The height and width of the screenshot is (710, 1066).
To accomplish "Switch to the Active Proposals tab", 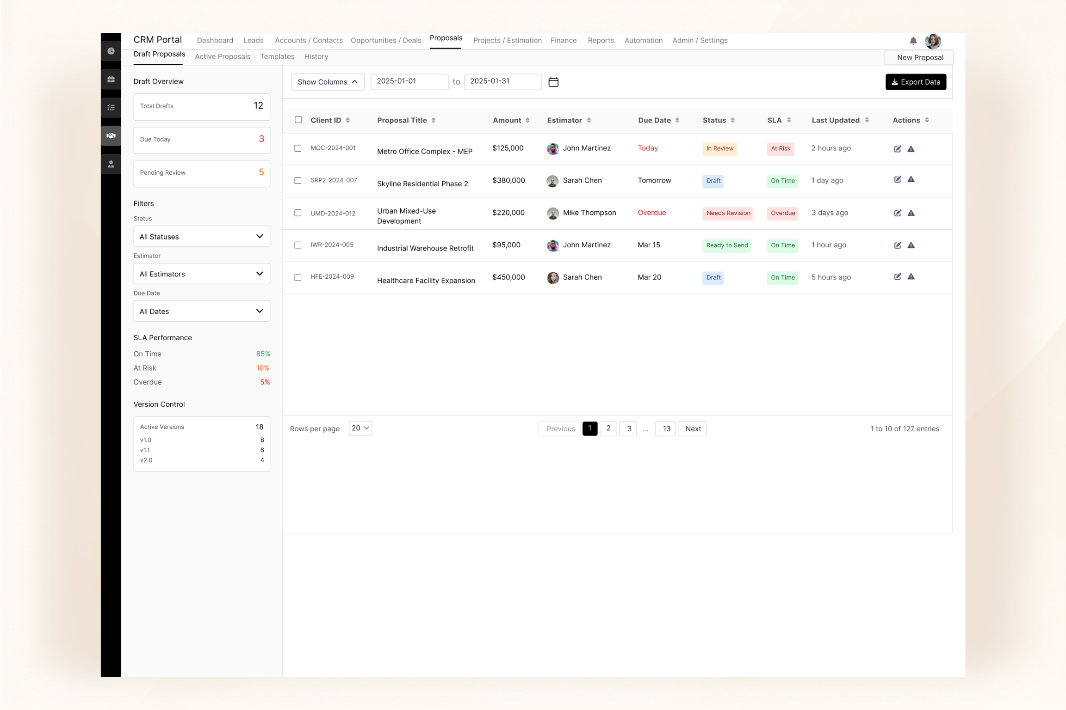I will click(223, 56).
